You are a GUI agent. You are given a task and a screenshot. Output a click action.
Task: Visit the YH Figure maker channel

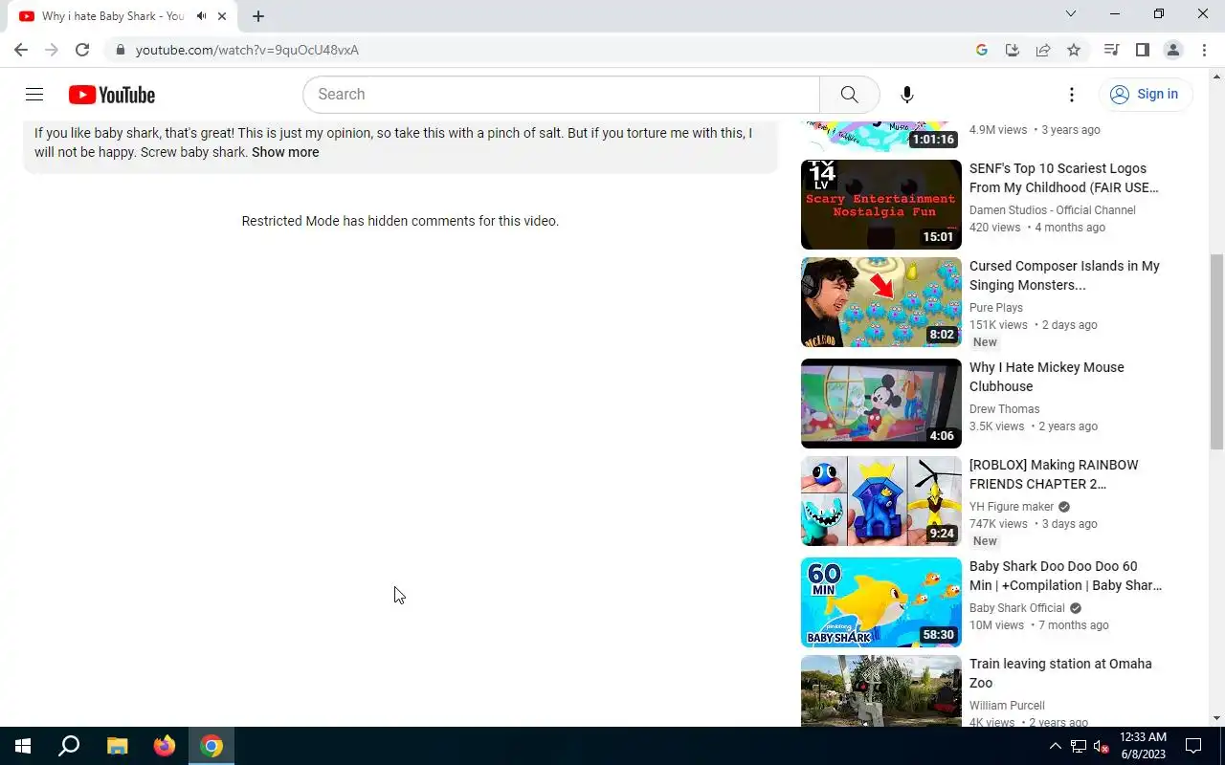pos(1012,507)
